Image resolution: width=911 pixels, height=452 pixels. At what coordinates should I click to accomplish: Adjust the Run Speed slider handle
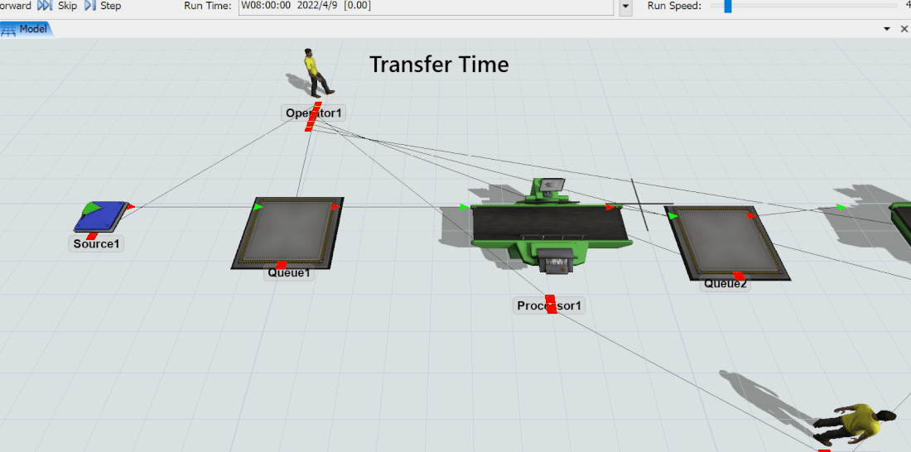click(727, 6)
